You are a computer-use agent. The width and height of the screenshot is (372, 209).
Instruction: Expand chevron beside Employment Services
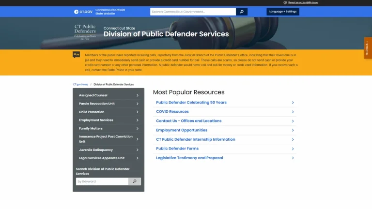[138, 120]
